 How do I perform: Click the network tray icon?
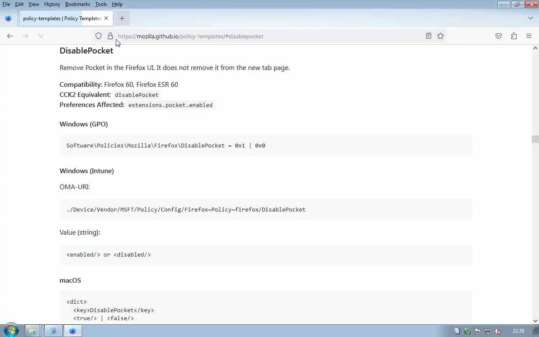[488, 331]
